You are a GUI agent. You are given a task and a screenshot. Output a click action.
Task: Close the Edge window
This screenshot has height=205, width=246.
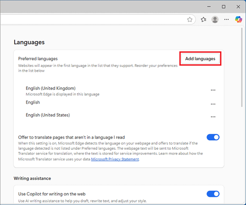[x=238, y=7]
